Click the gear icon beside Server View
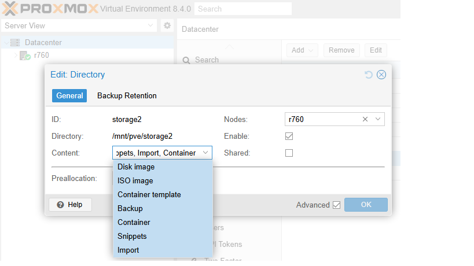The image size is (474, 266). (167, 25)
